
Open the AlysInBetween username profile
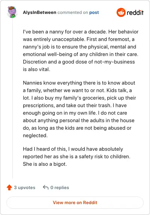(39, 12)
